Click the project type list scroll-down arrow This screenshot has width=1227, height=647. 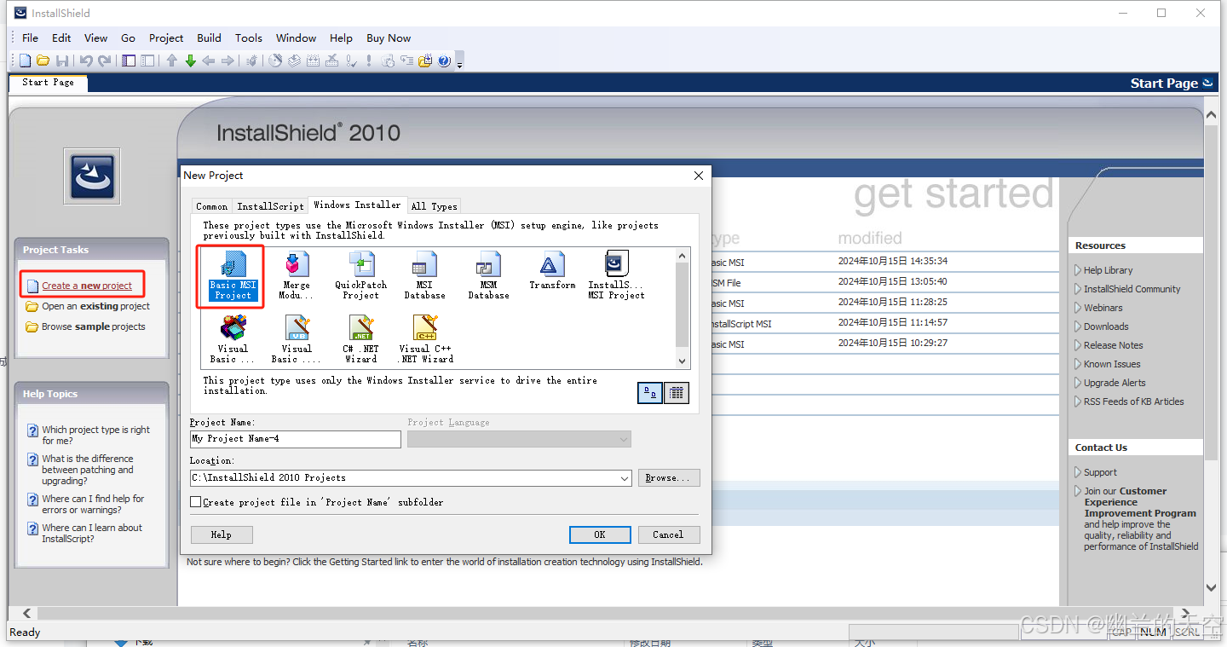pyautogui.click(x=682, y=361)
